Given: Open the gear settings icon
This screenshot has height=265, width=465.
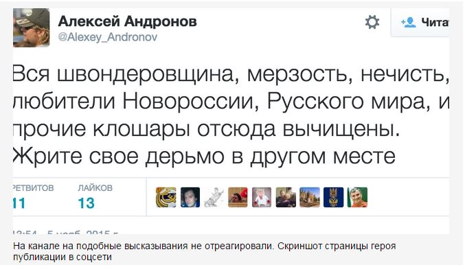Looking at the screenshot, I should (x=372, y=22).
